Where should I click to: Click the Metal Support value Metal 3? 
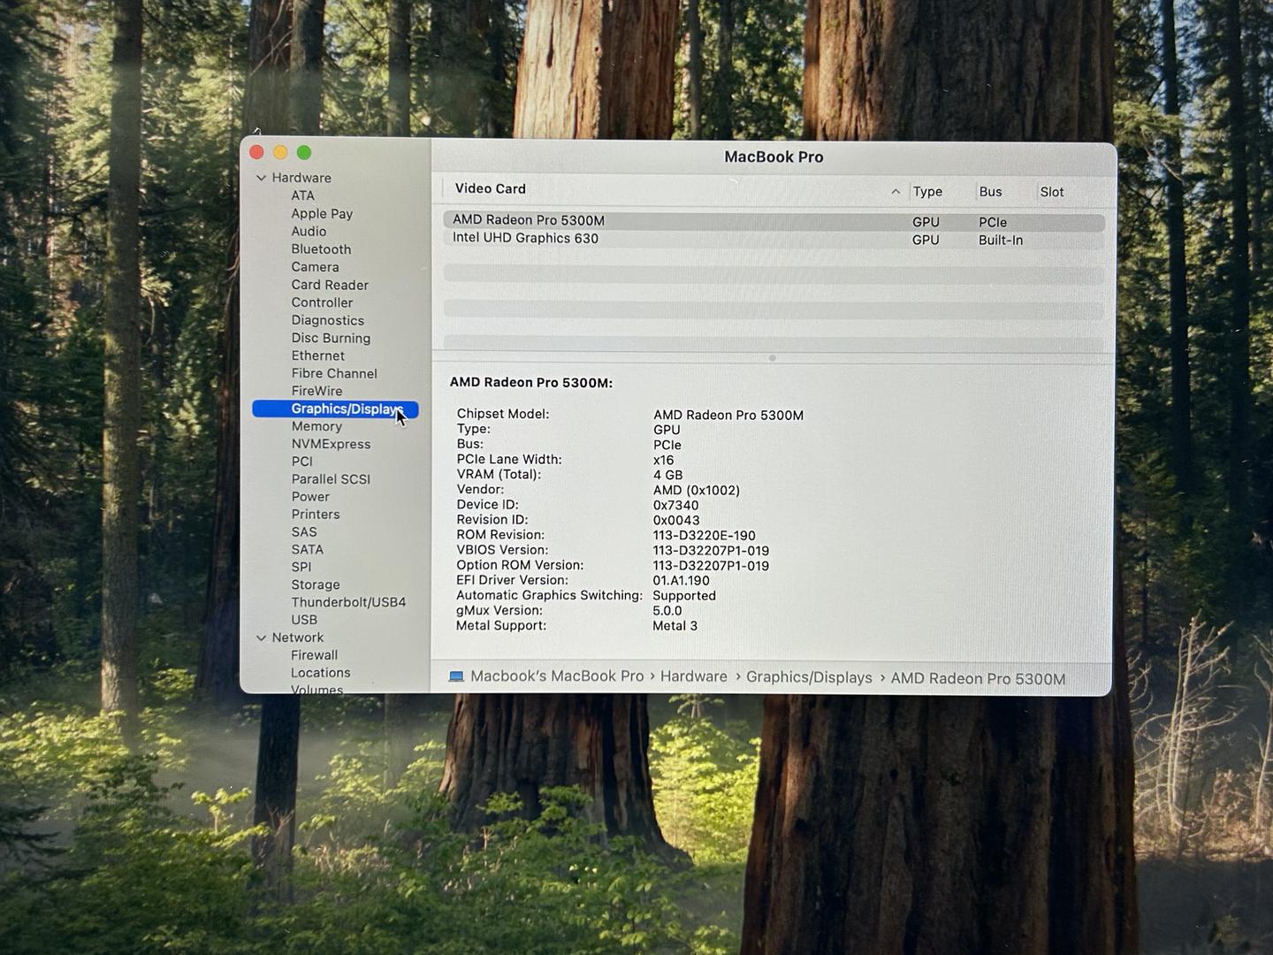(675, 625)
